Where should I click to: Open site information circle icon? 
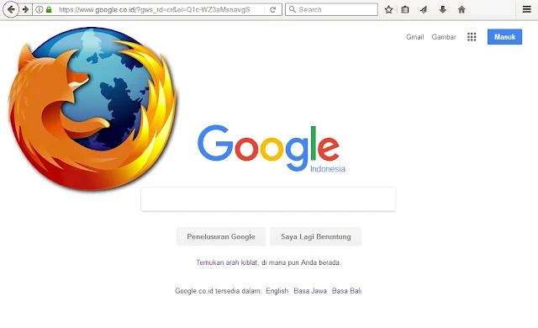[40, 9]
